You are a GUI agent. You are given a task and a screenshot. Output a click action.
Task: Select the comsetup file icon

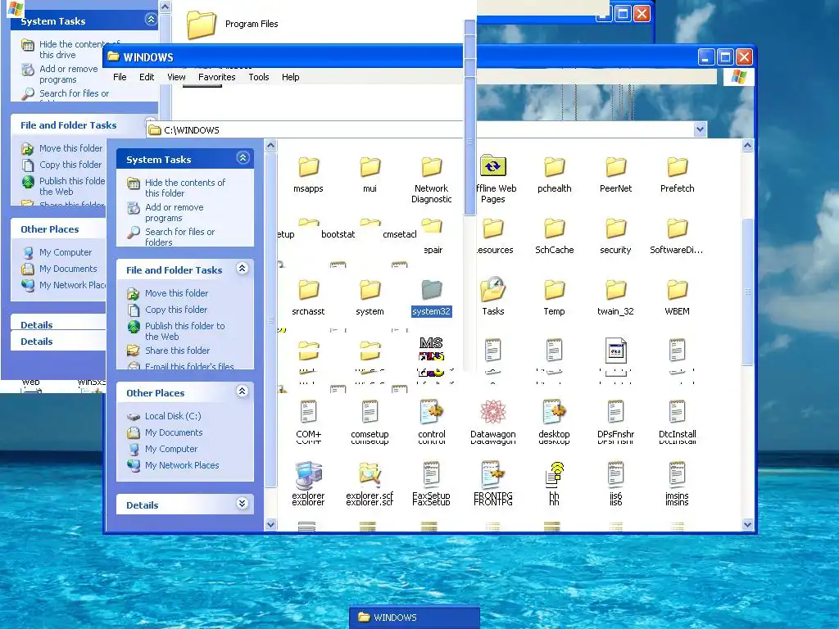pyautogui.click(x=370, y=412)
